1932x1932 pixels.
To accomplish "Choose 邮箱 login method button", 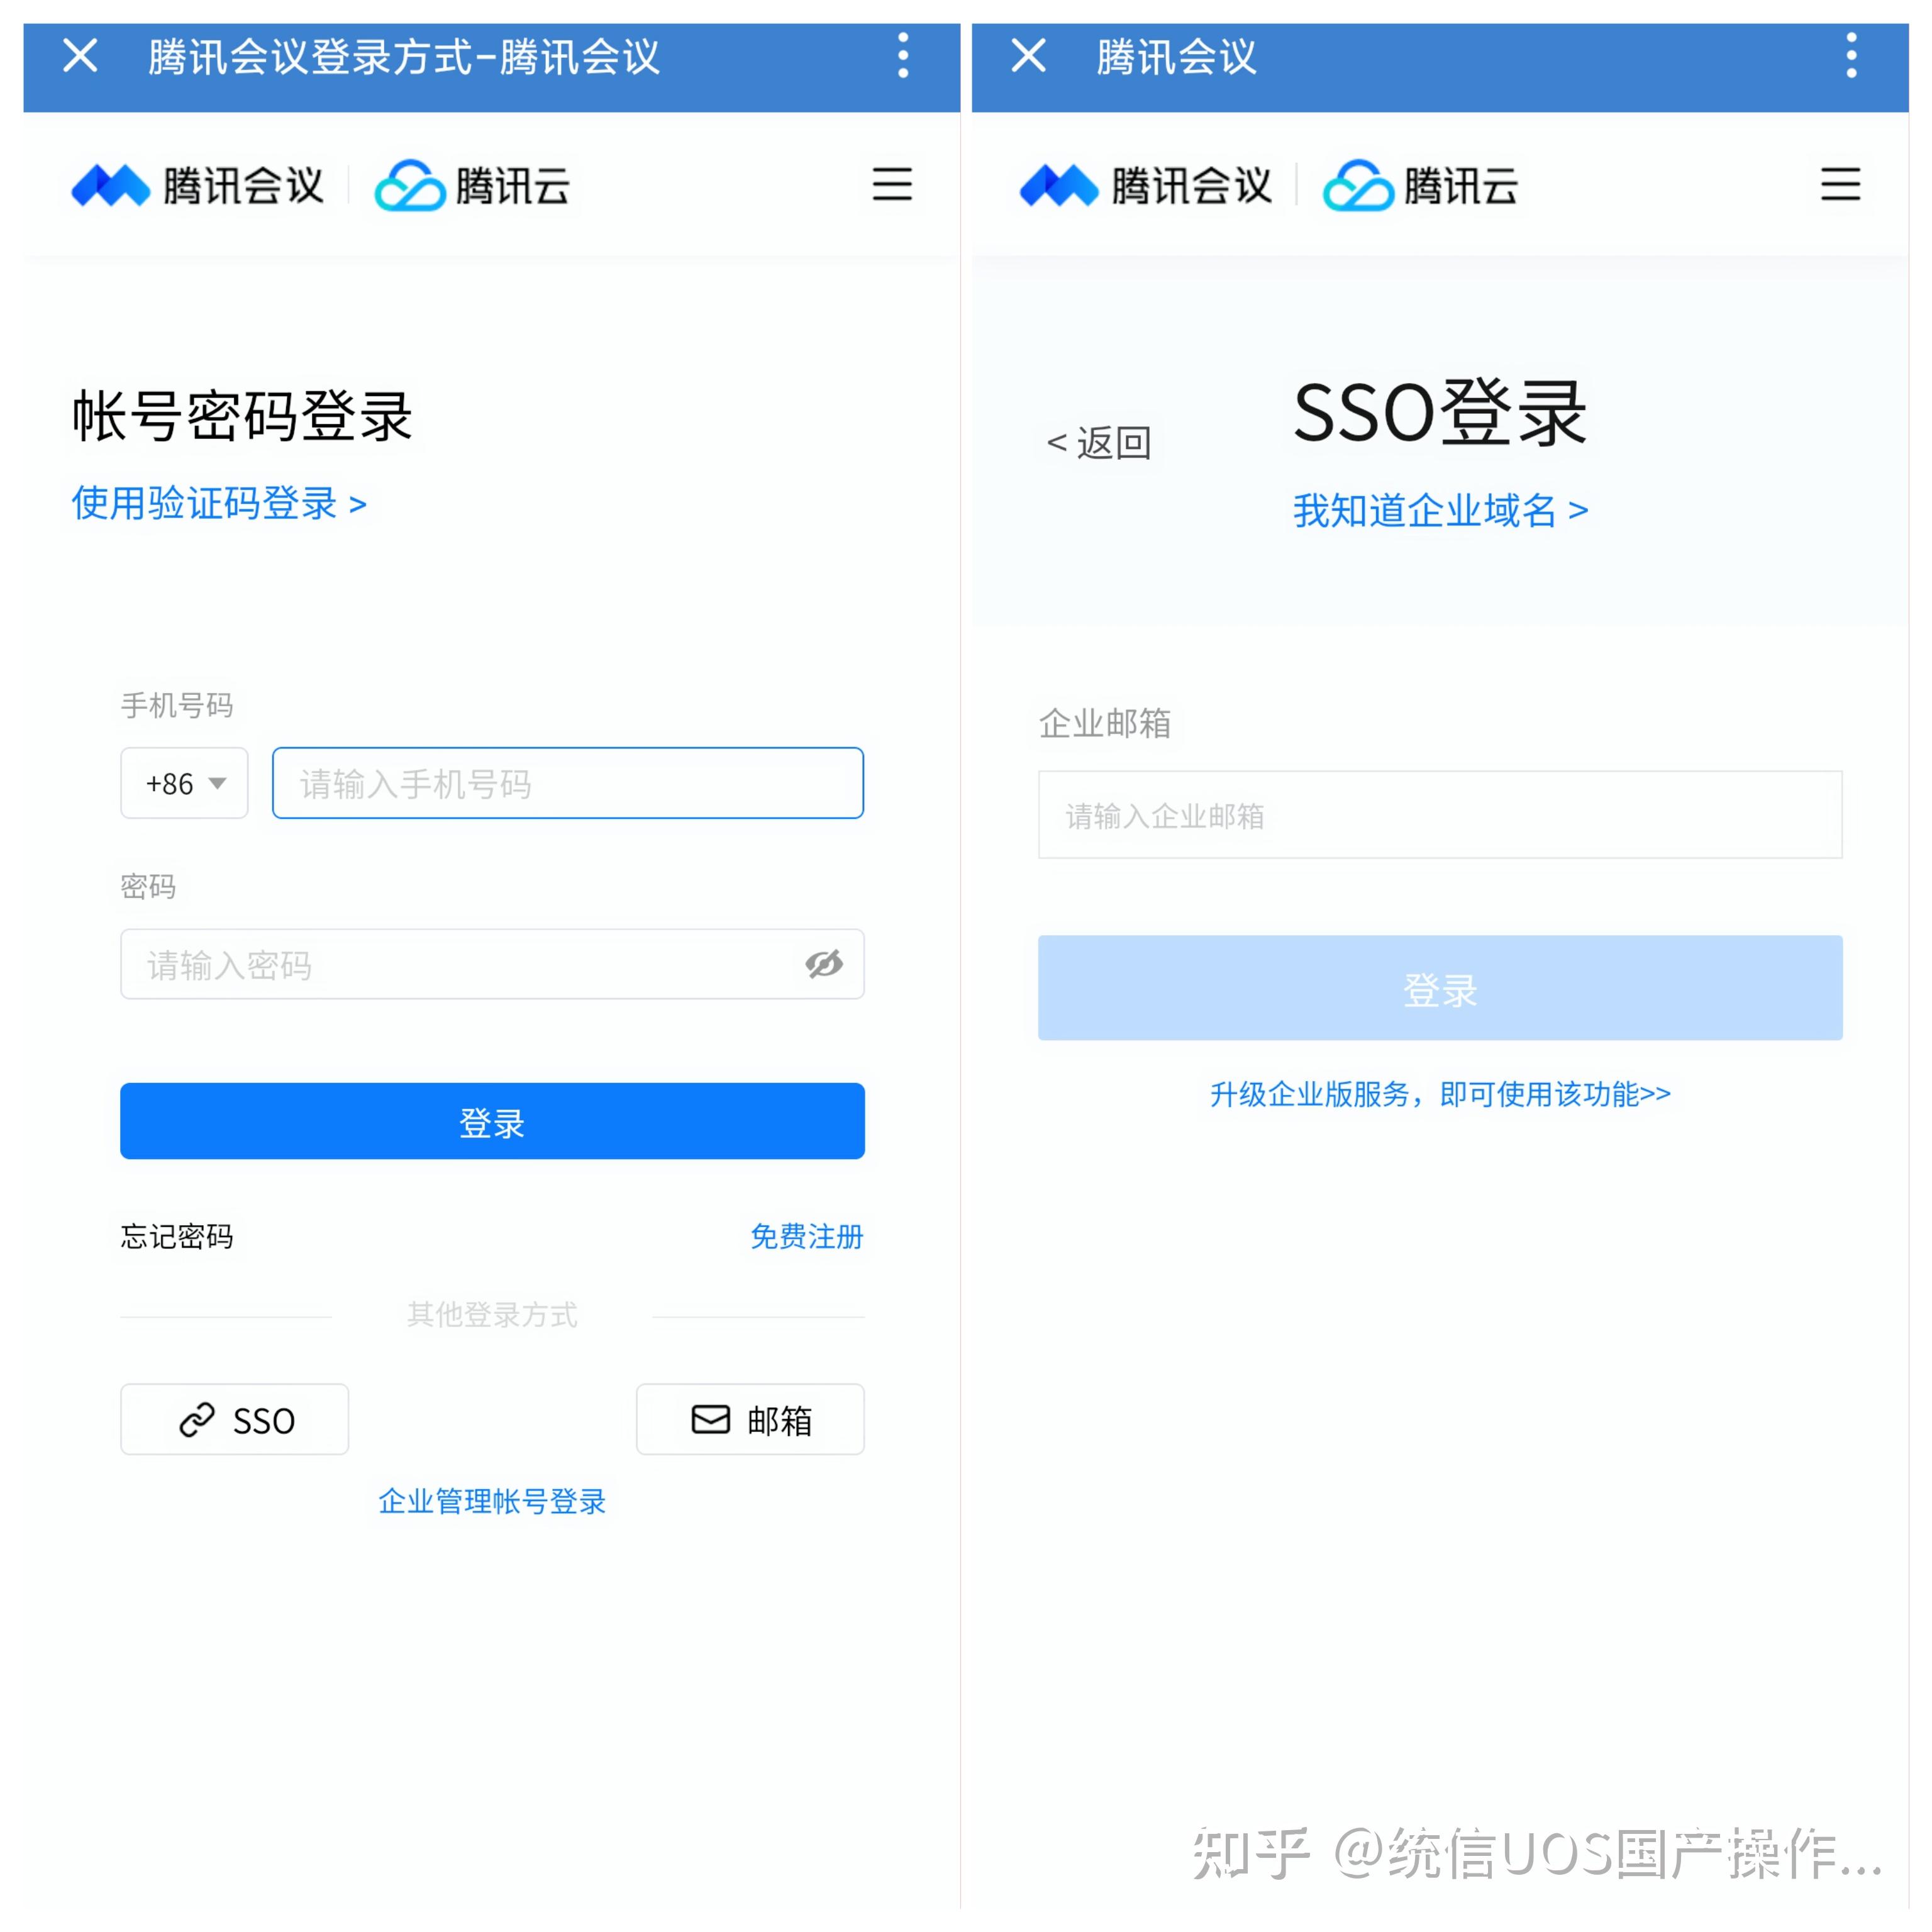I will tap(750, 1419).
